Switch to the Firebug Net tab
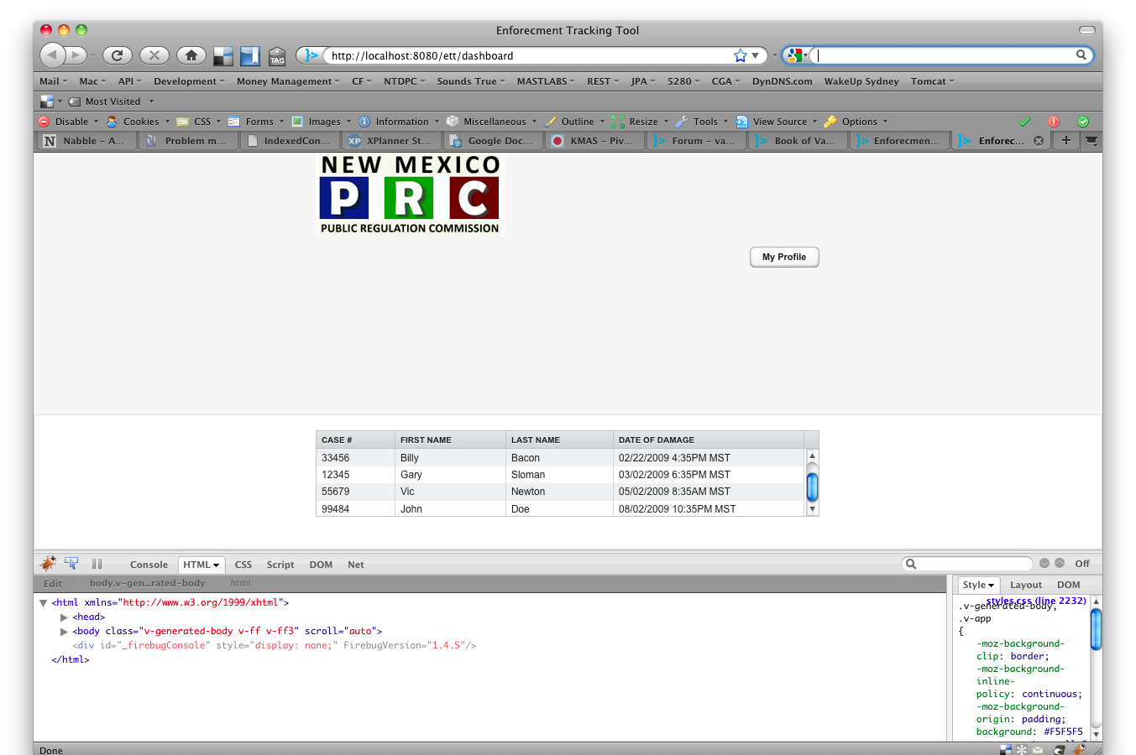1136x755 pixels. (355, 565)
